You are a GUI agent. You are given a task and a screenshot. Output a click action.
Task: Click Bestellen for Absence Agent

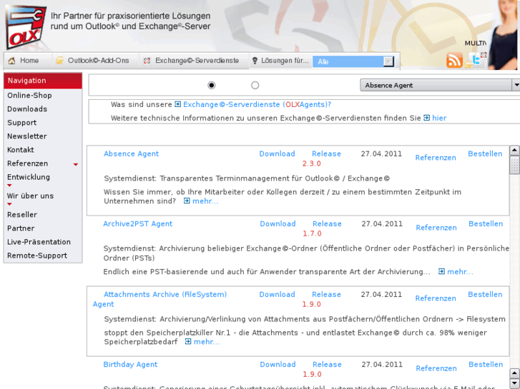[485, 153]
